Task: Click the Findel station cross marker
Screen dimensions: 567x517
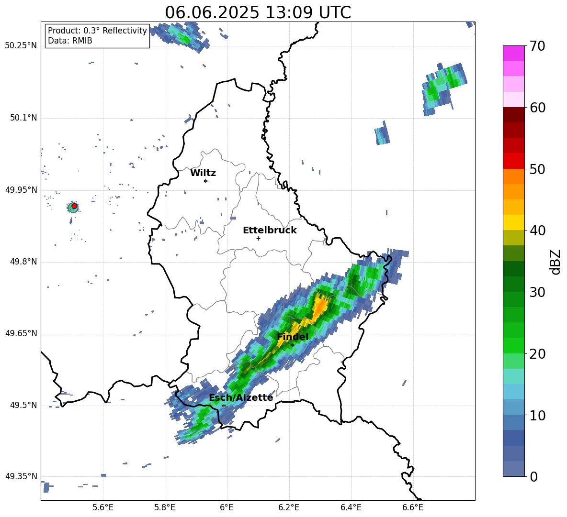Action: point(293,345)
